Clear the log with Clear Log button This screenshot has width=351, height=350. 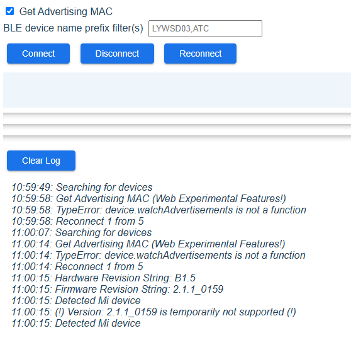41,161
